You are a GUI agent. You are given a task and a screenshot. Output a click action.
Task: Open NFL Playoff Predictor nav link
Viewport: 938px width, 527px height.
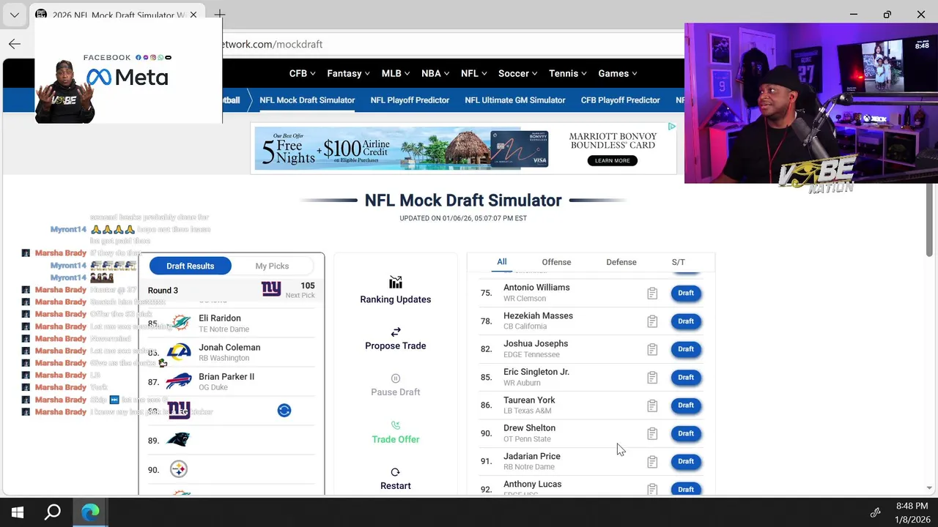point(410,100)
